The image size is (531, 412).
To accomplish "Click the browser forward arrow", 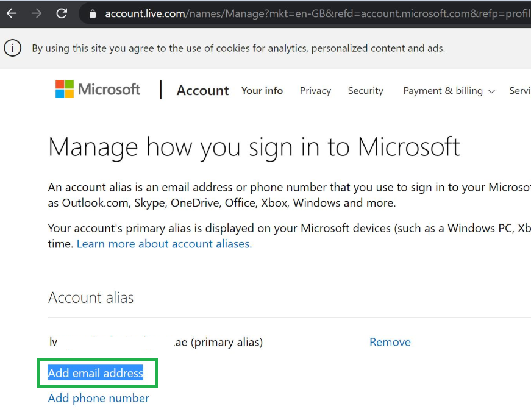I will point(36,13).
